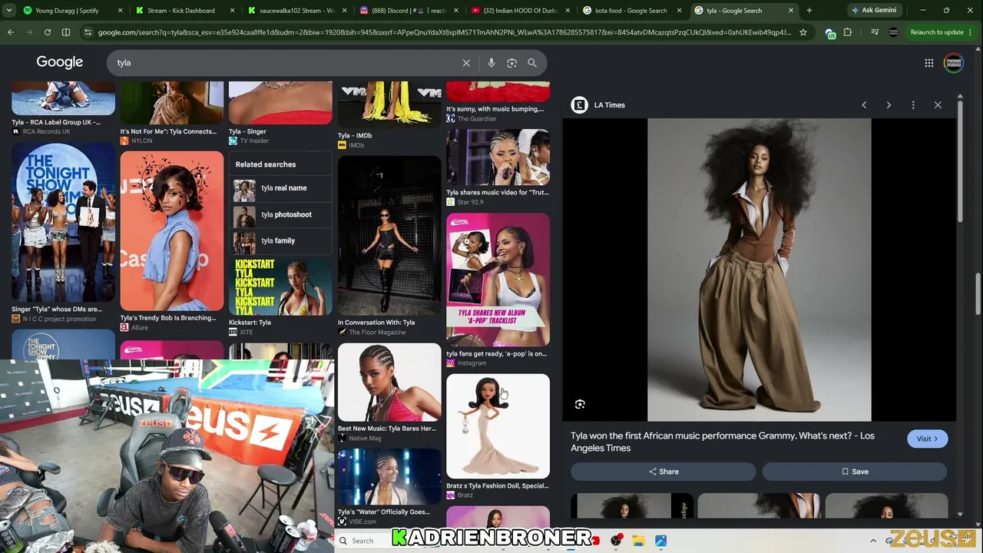
Task: Show hidden system tray icons
Action: click(x=873, y=541)
